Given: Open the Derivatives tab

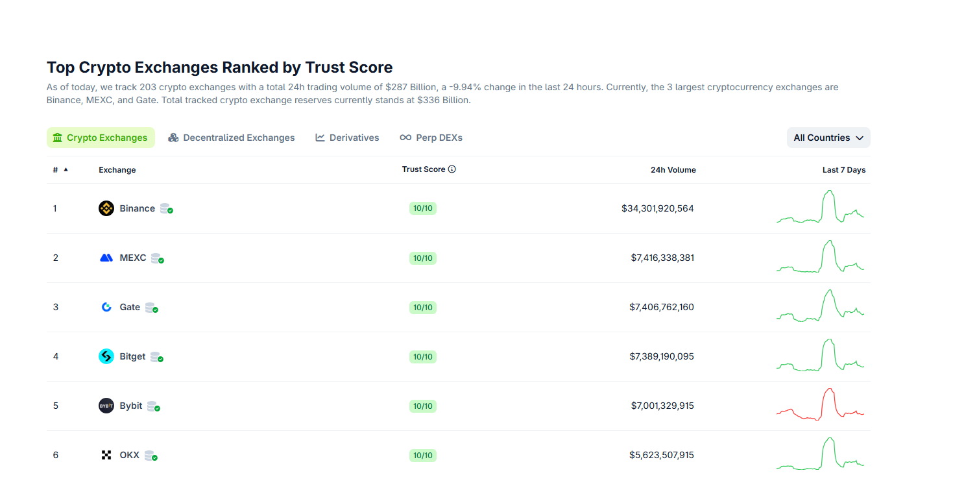Looking at the screenshot, I should click(x=347, y=138).
